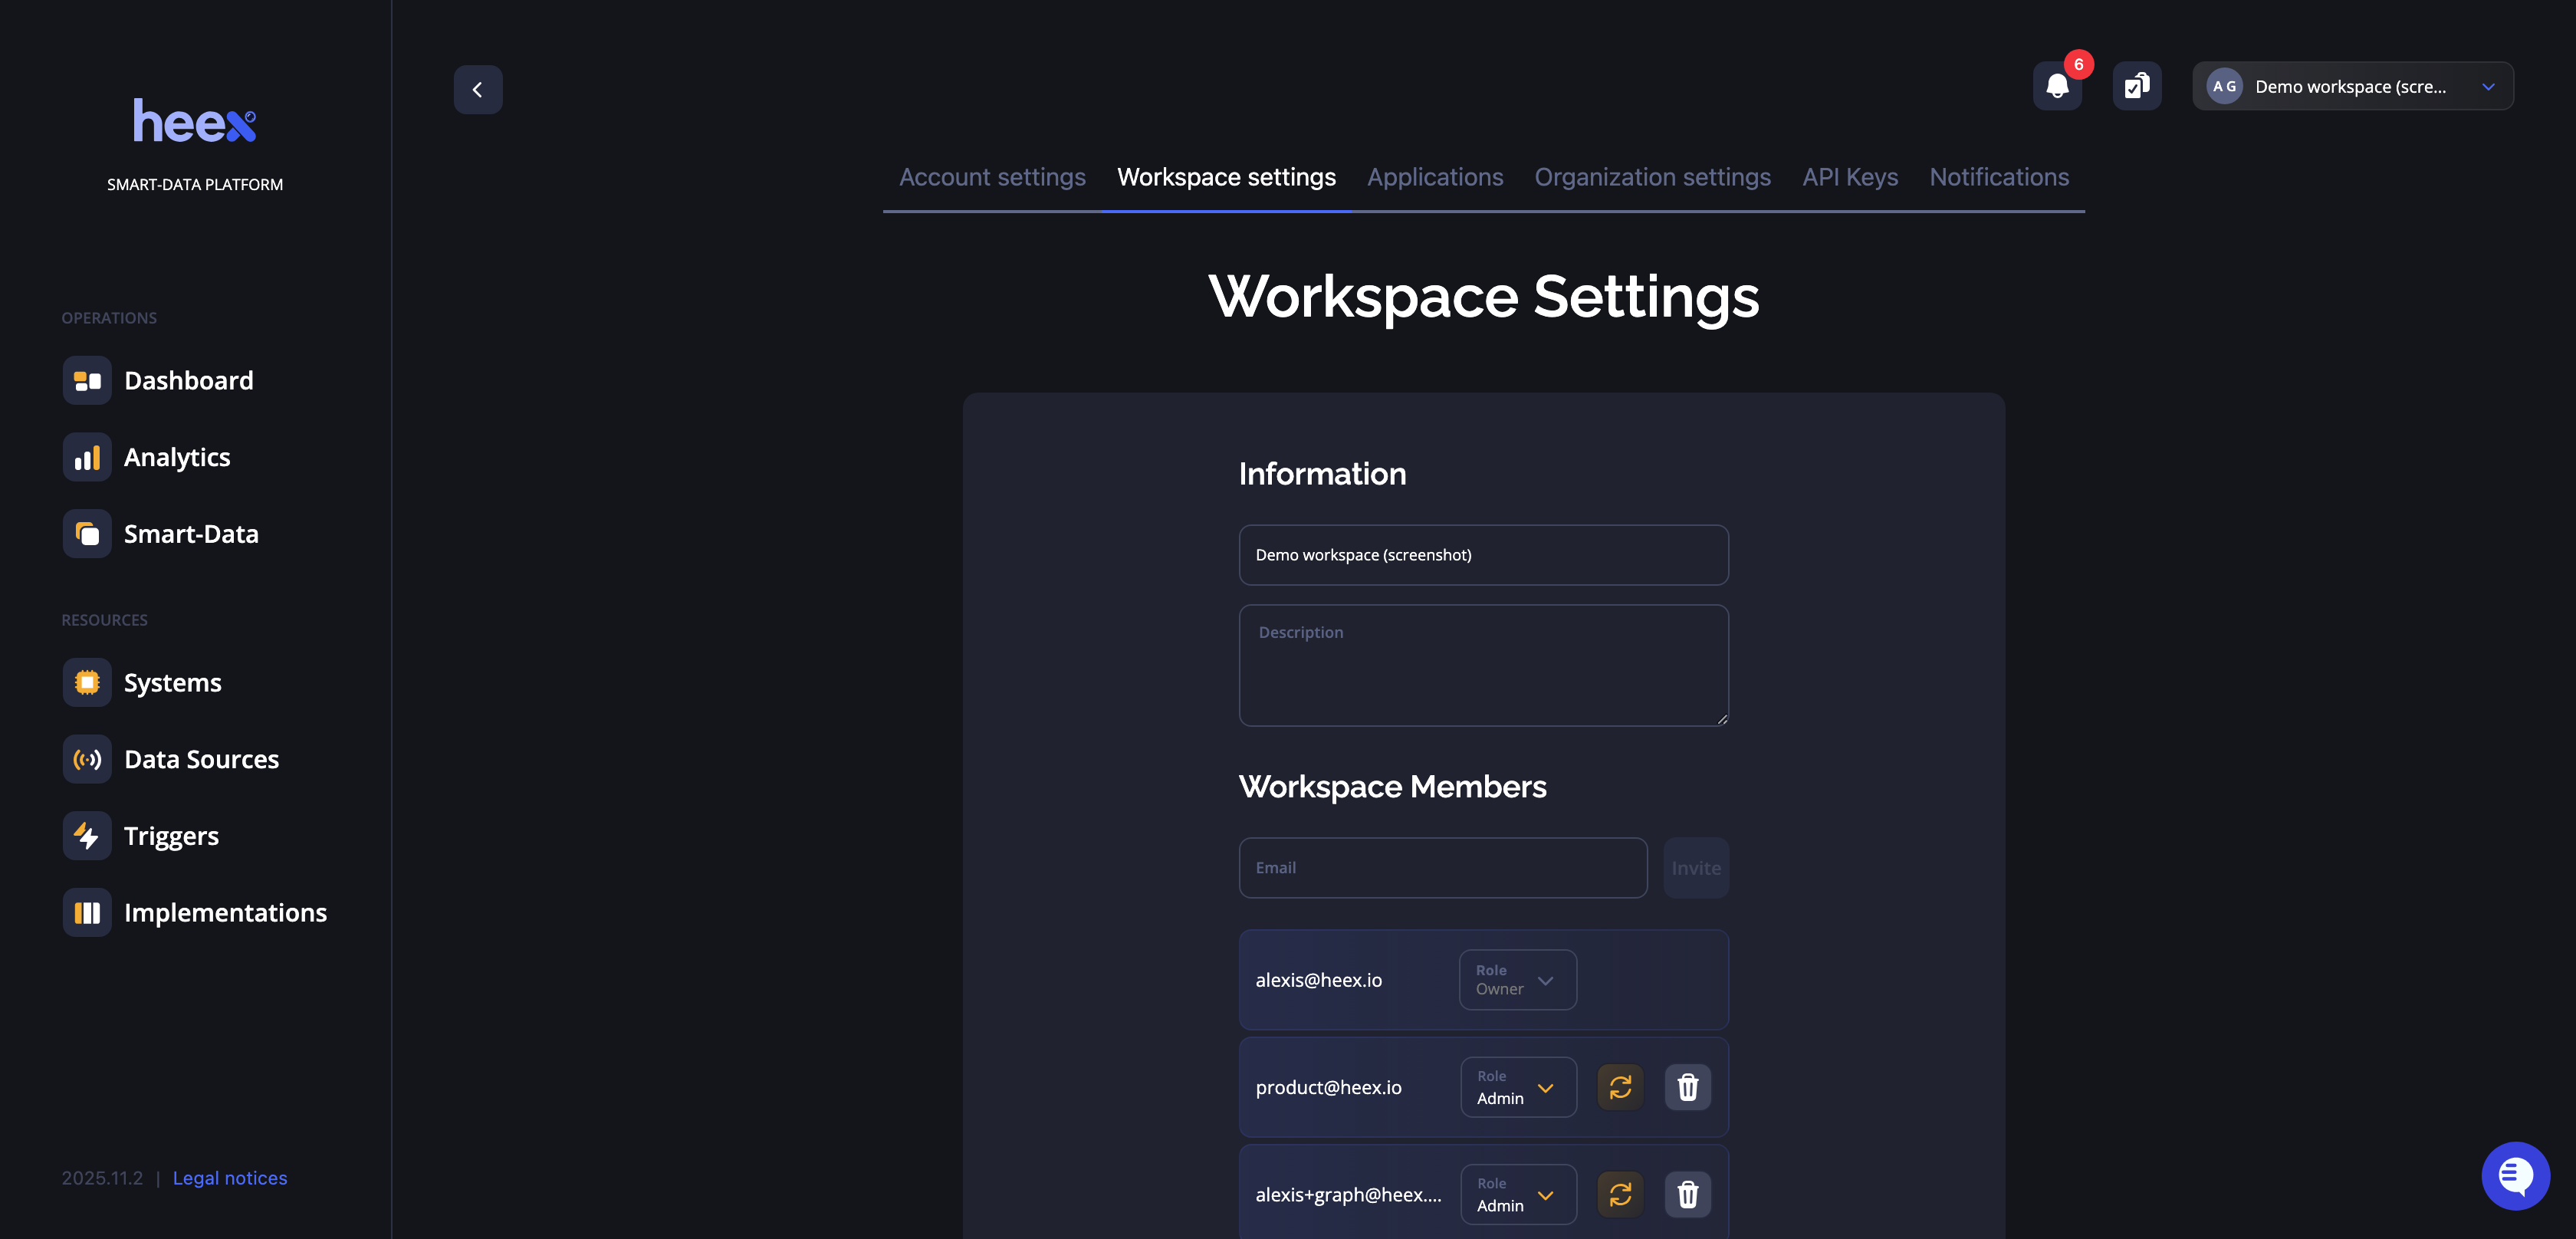Open the Data Sources section
Viewport: 2576px width, 1239px height.
201,758
